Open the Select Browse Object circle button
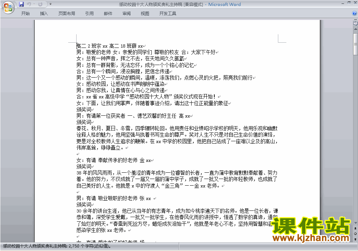 (x=356, y=234)
